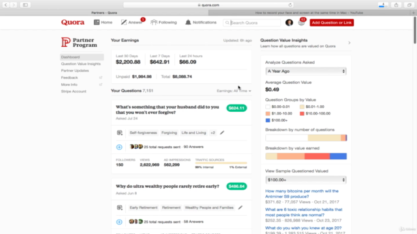417x234 pixels.
Task: Select Question Value Insights in sidebar
Action: 81,64
